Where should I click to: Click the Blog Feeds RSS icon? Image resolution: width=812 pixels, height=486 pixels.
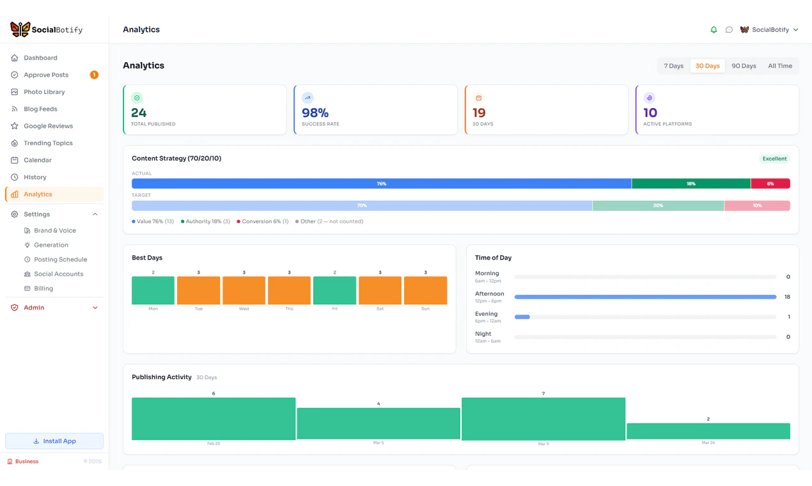click(x=15, y=109)
